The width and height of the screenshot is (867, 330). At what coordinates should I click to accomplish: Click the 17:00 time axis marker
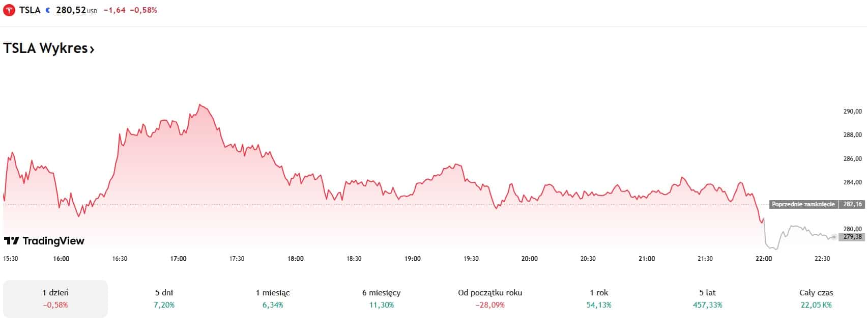[178, 259]
